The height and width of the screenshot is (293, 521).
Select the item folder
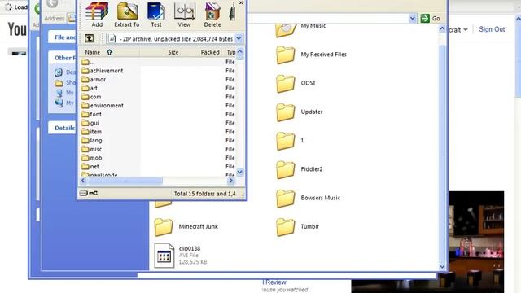click(x=91, y=132)
